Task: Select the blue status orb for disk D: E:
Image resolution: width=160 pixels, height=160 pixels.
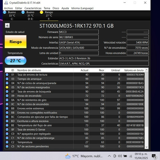Action: [23, 12]
